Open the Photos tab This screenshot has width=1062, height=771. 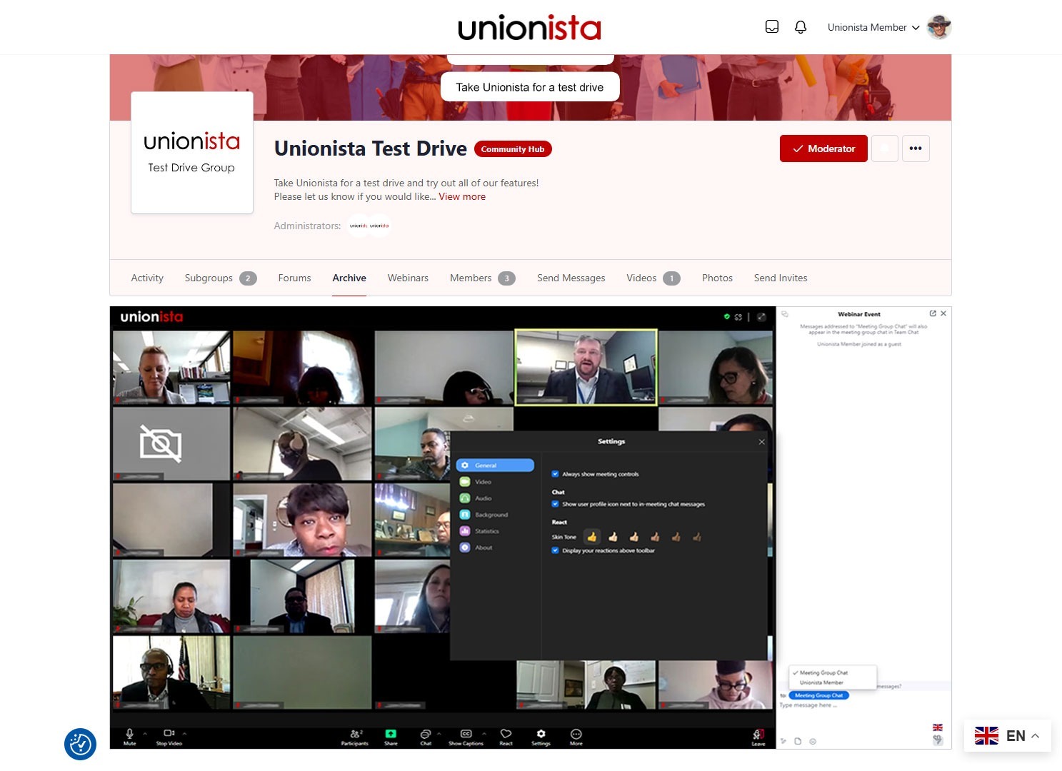coord(717,278)
